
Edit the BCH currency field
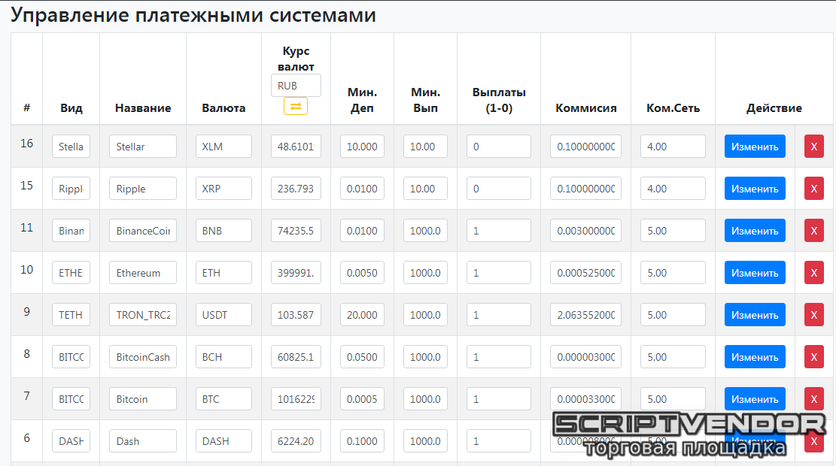(x=223, y=357)
